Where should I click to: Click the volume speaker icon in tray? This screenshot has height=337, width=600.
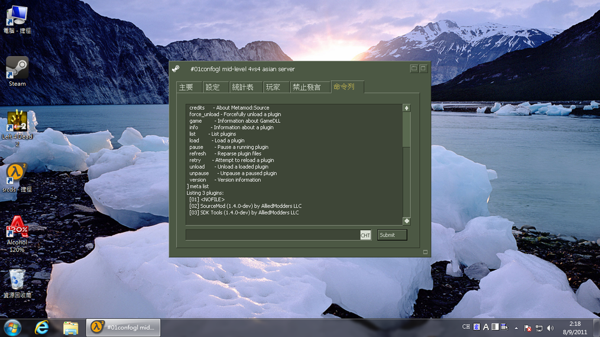(550, 328)
